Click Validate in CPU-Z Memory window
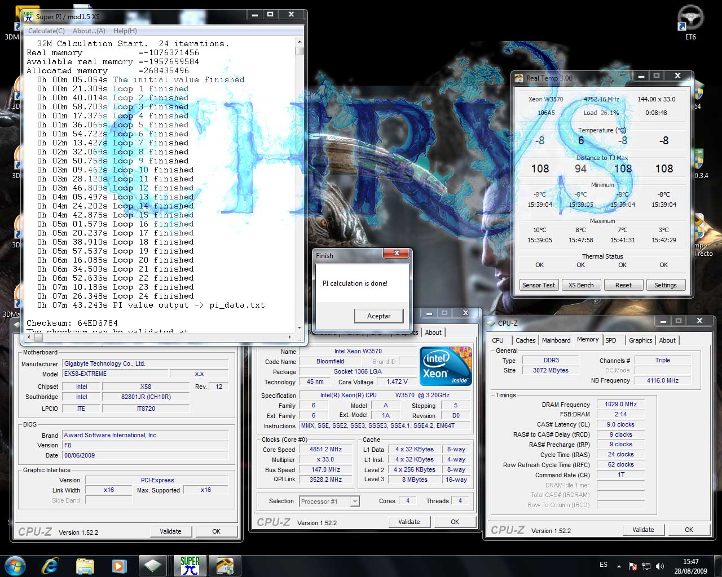Viewport: 722px width, 577px height. pos(643,530)
